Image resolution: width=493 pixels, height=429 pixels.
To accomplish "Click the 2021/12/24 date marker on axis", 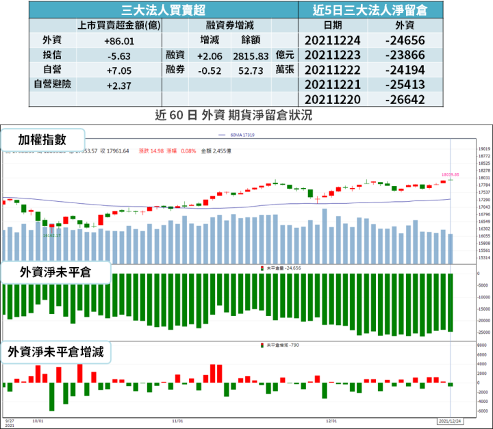I will click(450, 421).
